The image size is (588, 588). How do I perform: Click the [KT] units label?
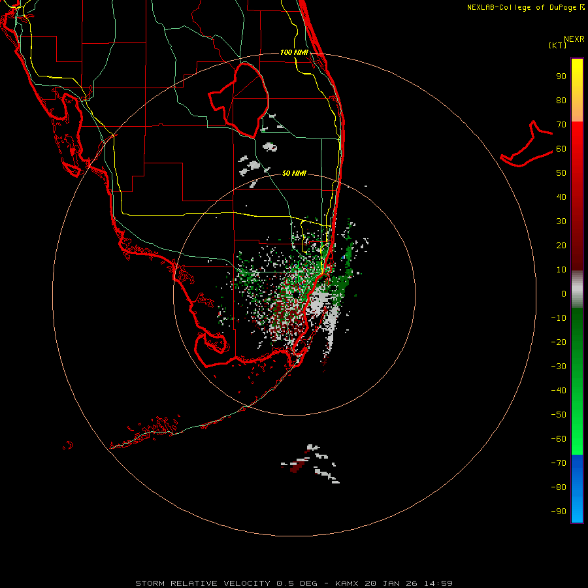[x=558, y=45]
